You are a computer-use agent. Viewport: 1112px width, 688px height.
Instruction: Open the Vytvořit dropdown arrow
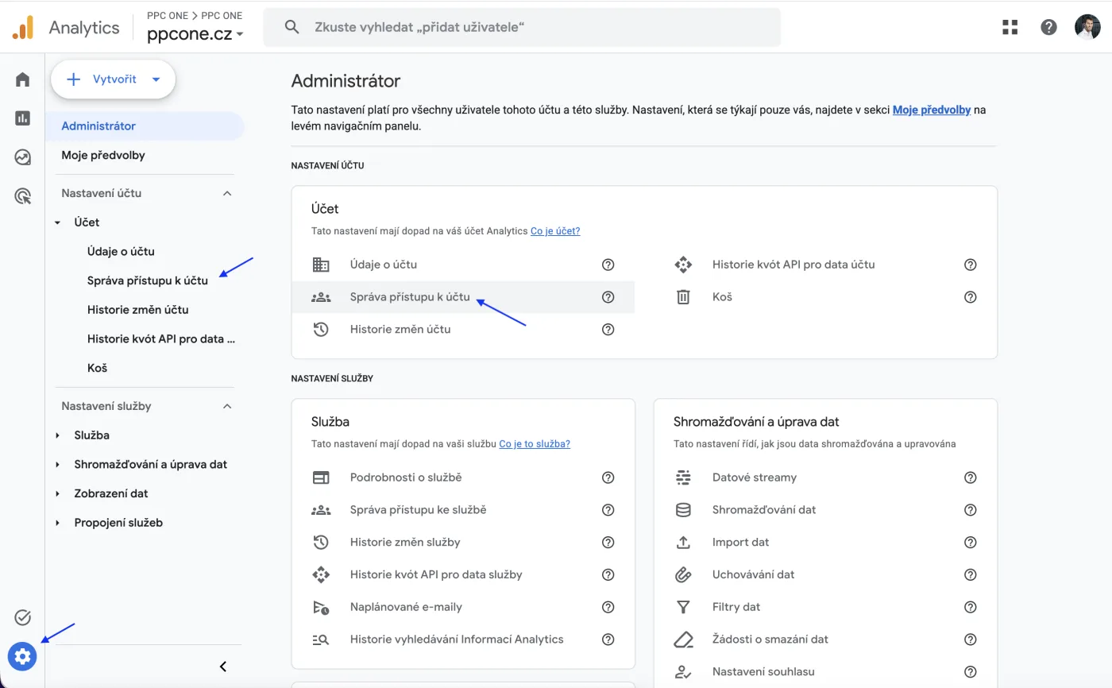pos(156,79)
